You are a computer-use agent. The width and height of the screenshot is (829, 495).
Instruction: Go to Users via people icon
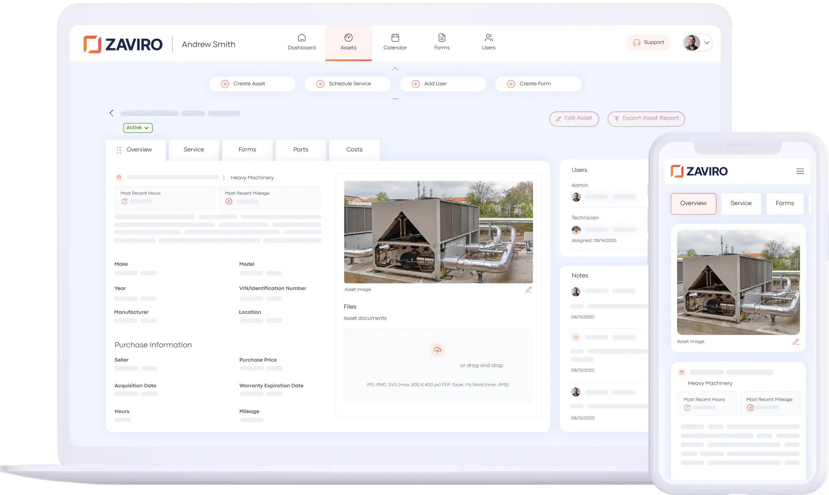coord(488,38)
